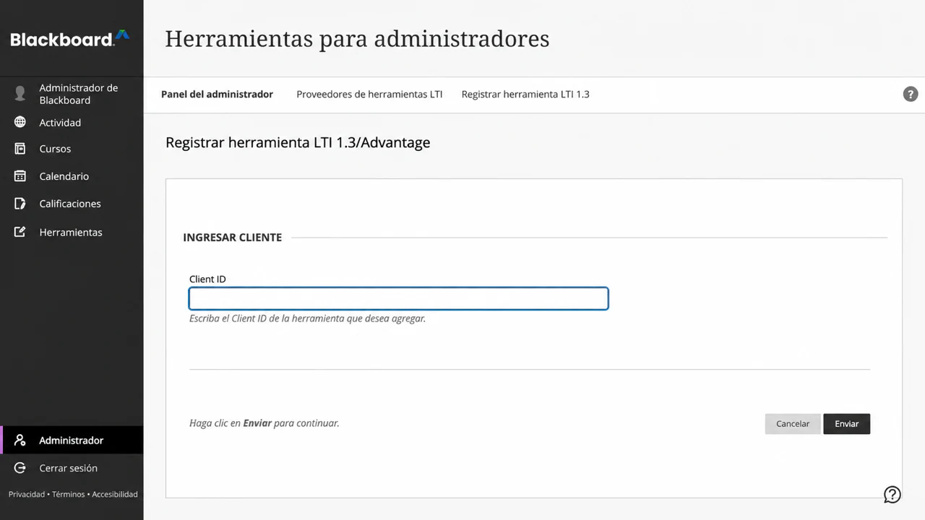Click the Calendario calendar icon
Viewport: 925px width, 520px height.
20,176
